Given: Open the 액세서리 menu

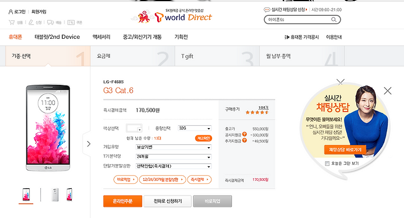Looking at the screenshot, I should pyautogui.click(x=102, y=37).
